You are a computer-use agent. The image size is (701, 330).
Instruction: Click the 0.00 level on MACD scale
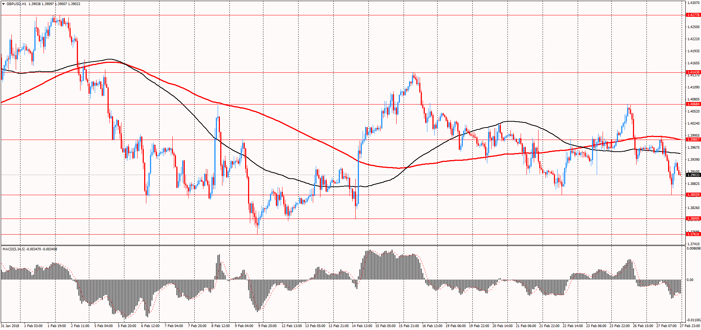coord(690,280)
